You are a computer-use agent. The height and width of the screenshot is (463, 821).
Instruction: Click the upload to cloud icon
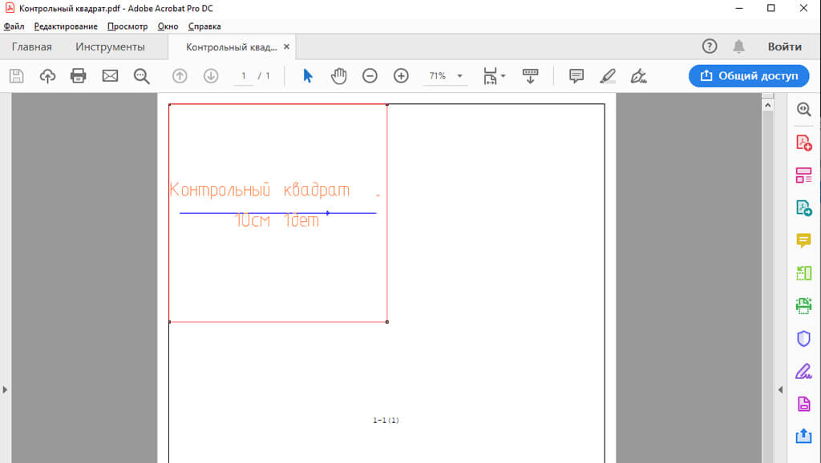point(47,76)
